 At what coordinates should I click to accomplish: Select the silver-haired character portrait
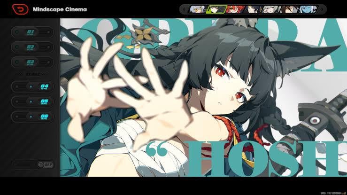point(197,9)
